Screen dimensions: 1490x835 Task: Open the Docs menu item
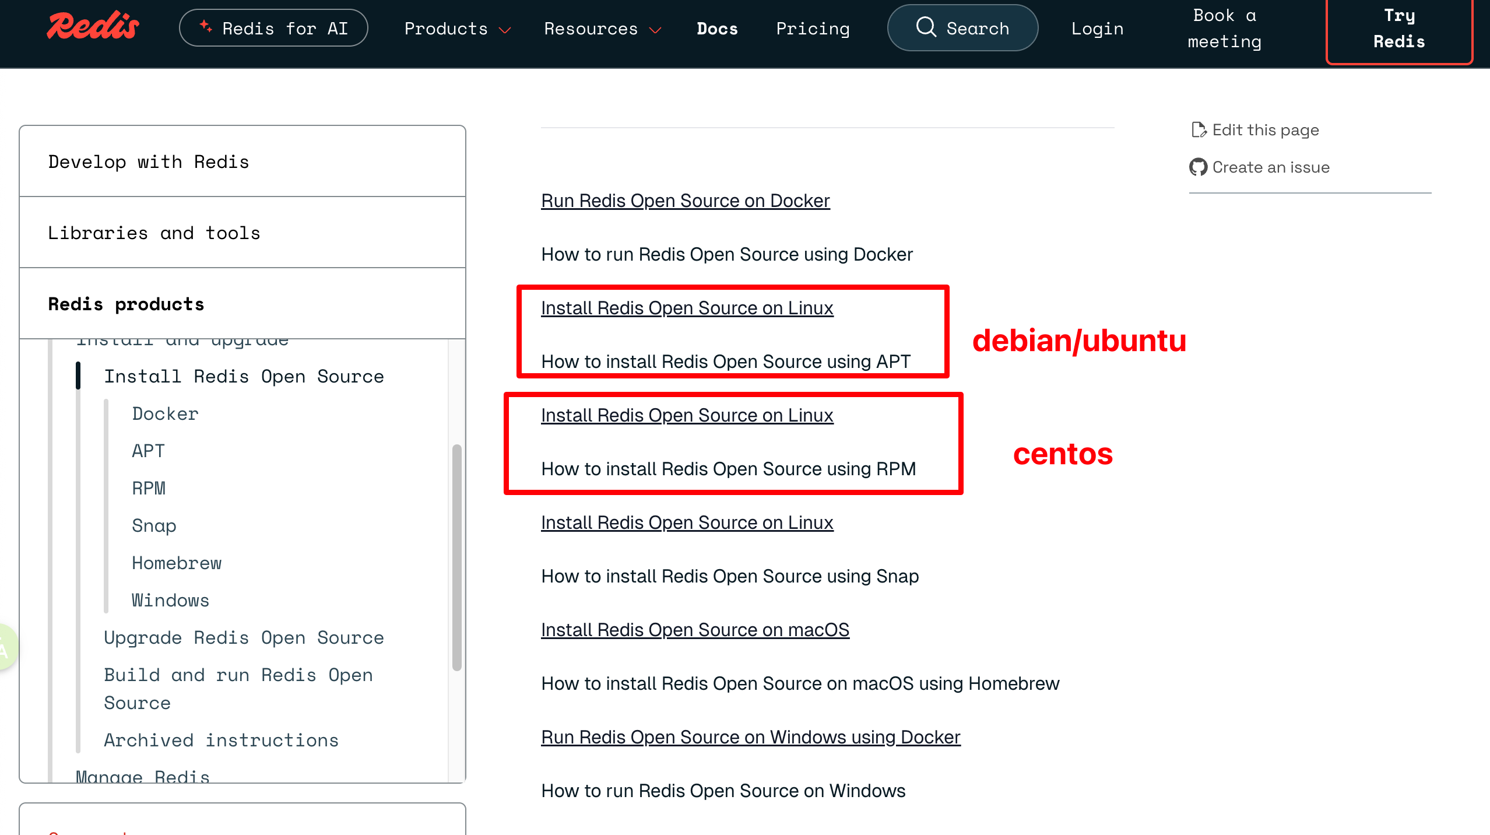[x=717, y=29]
